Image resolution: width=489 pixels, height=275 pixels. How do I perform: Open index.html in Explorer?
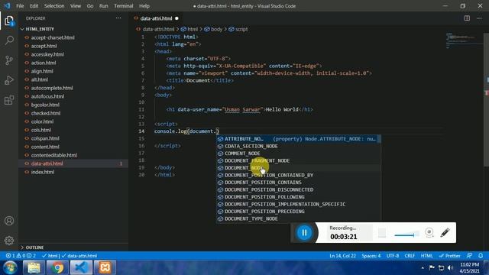click(43, 172)
